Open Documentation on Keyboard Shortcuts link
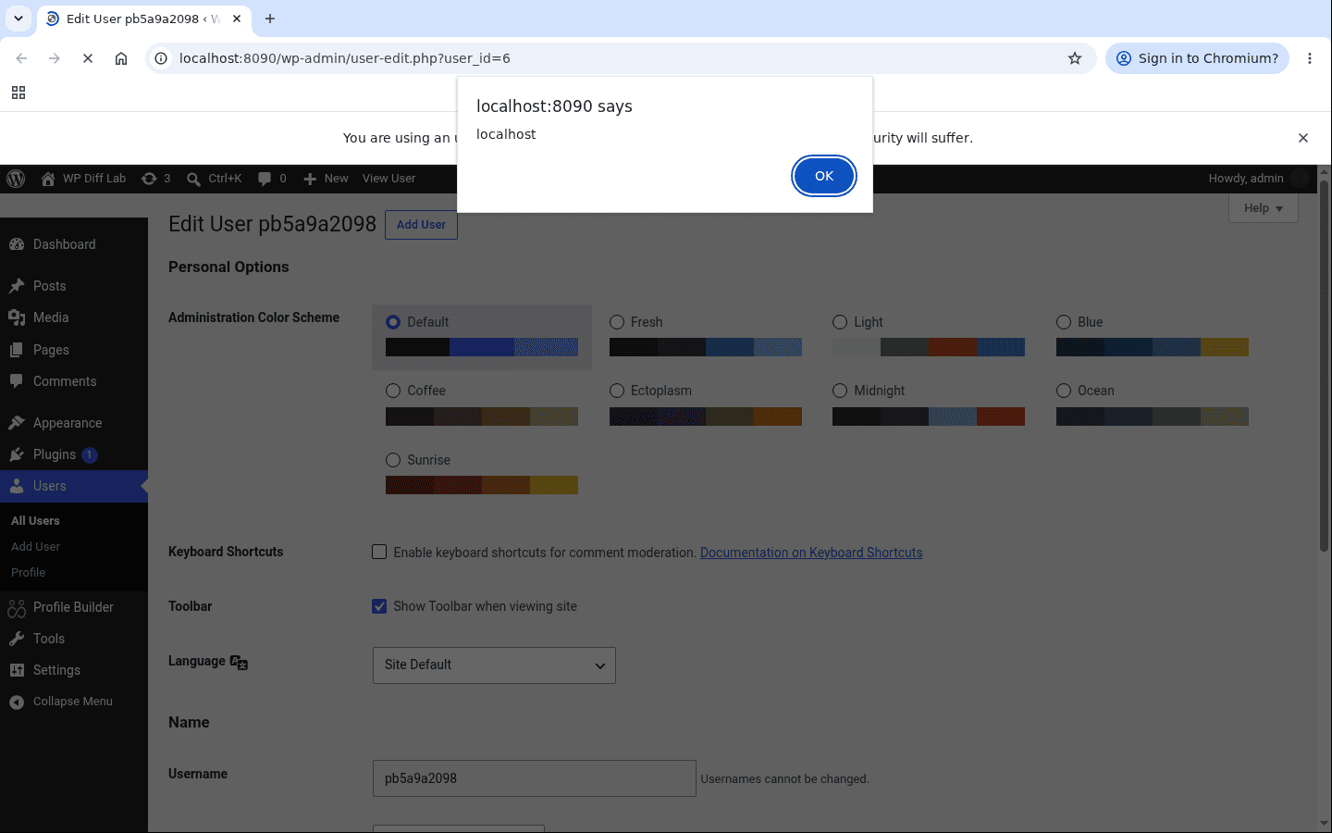The width and height of the screenshot is (1332, 833). click(811, 553)
